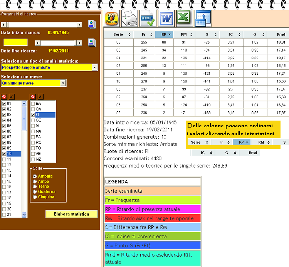Check the MI ruota checkbox
This screenshot has height=267, width=289.
pos(33,126)
